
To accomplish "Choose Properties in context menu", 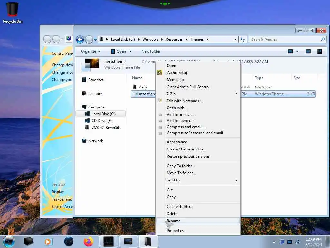I will [198, 231].
